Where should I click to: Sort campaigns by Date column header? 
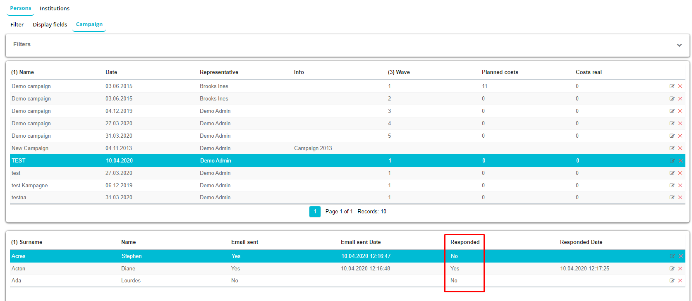(x=111, y=72)
